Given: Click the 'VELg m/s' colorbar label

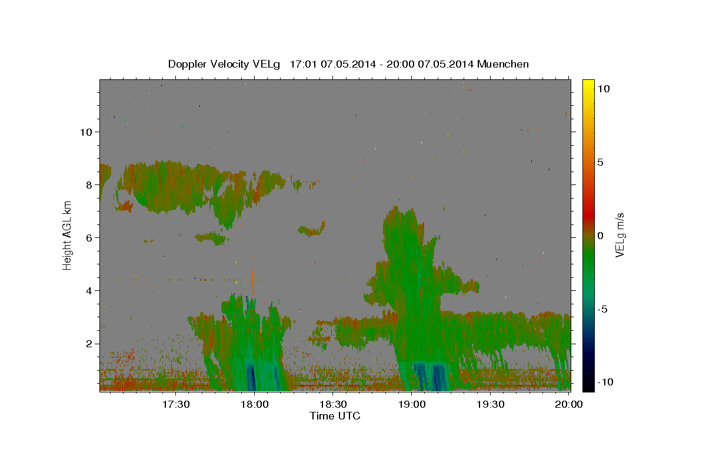Looking at the screenshot, I should [620, 235].
